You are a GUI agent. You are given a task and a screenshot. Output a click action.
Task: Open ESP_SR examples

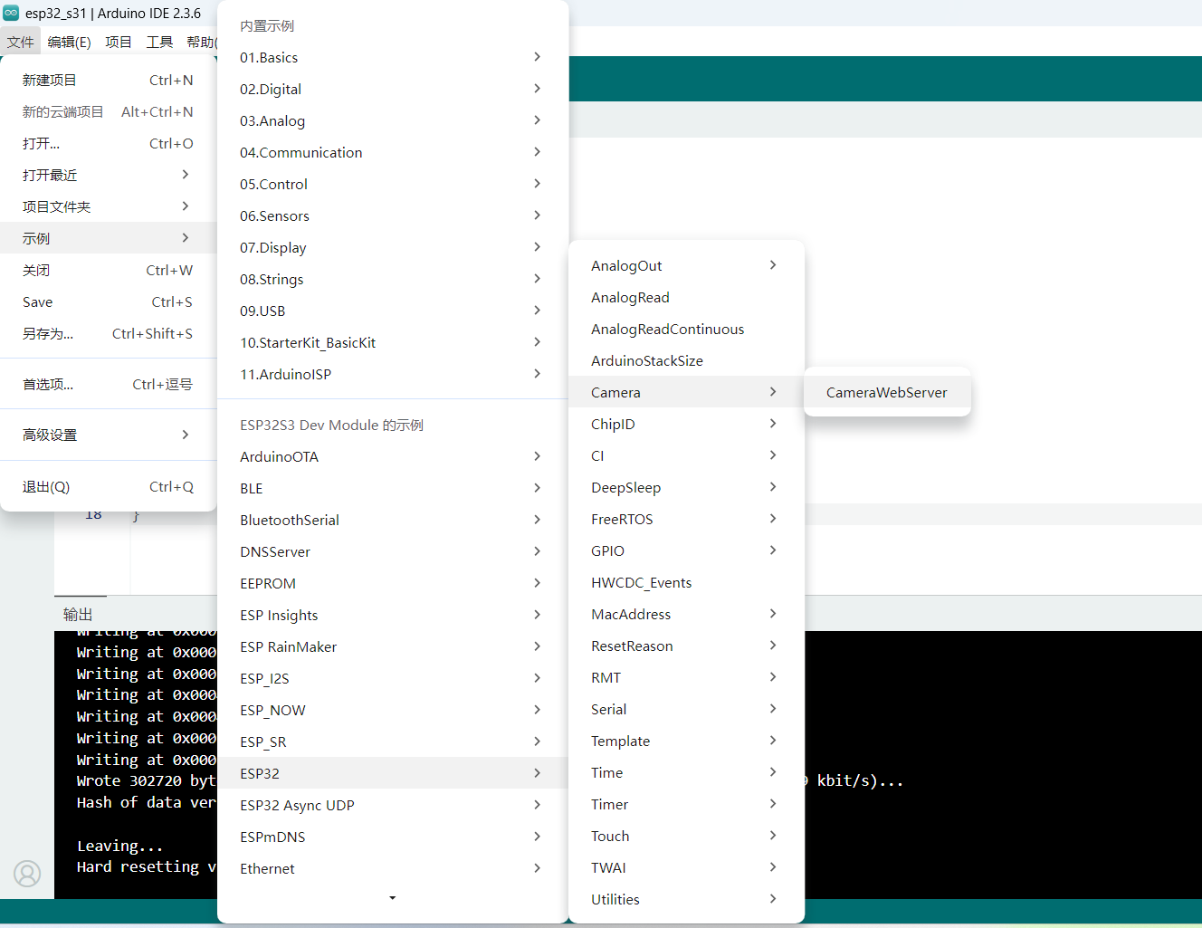(393, 741)
